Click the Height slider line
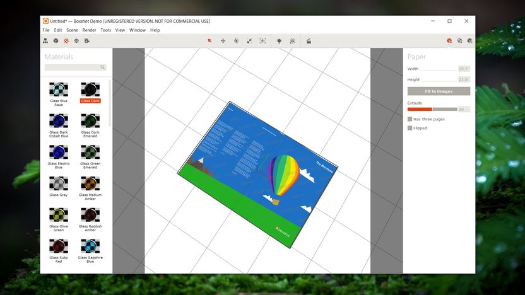The image size is (525, 295). click(x=439, y=81)
